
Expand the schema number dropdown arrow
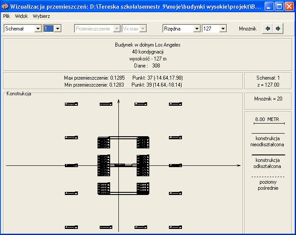58,29
